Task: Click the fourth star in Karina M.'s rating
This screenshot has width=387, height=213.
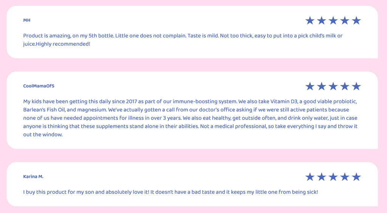Action: click(x=345, y=177)
